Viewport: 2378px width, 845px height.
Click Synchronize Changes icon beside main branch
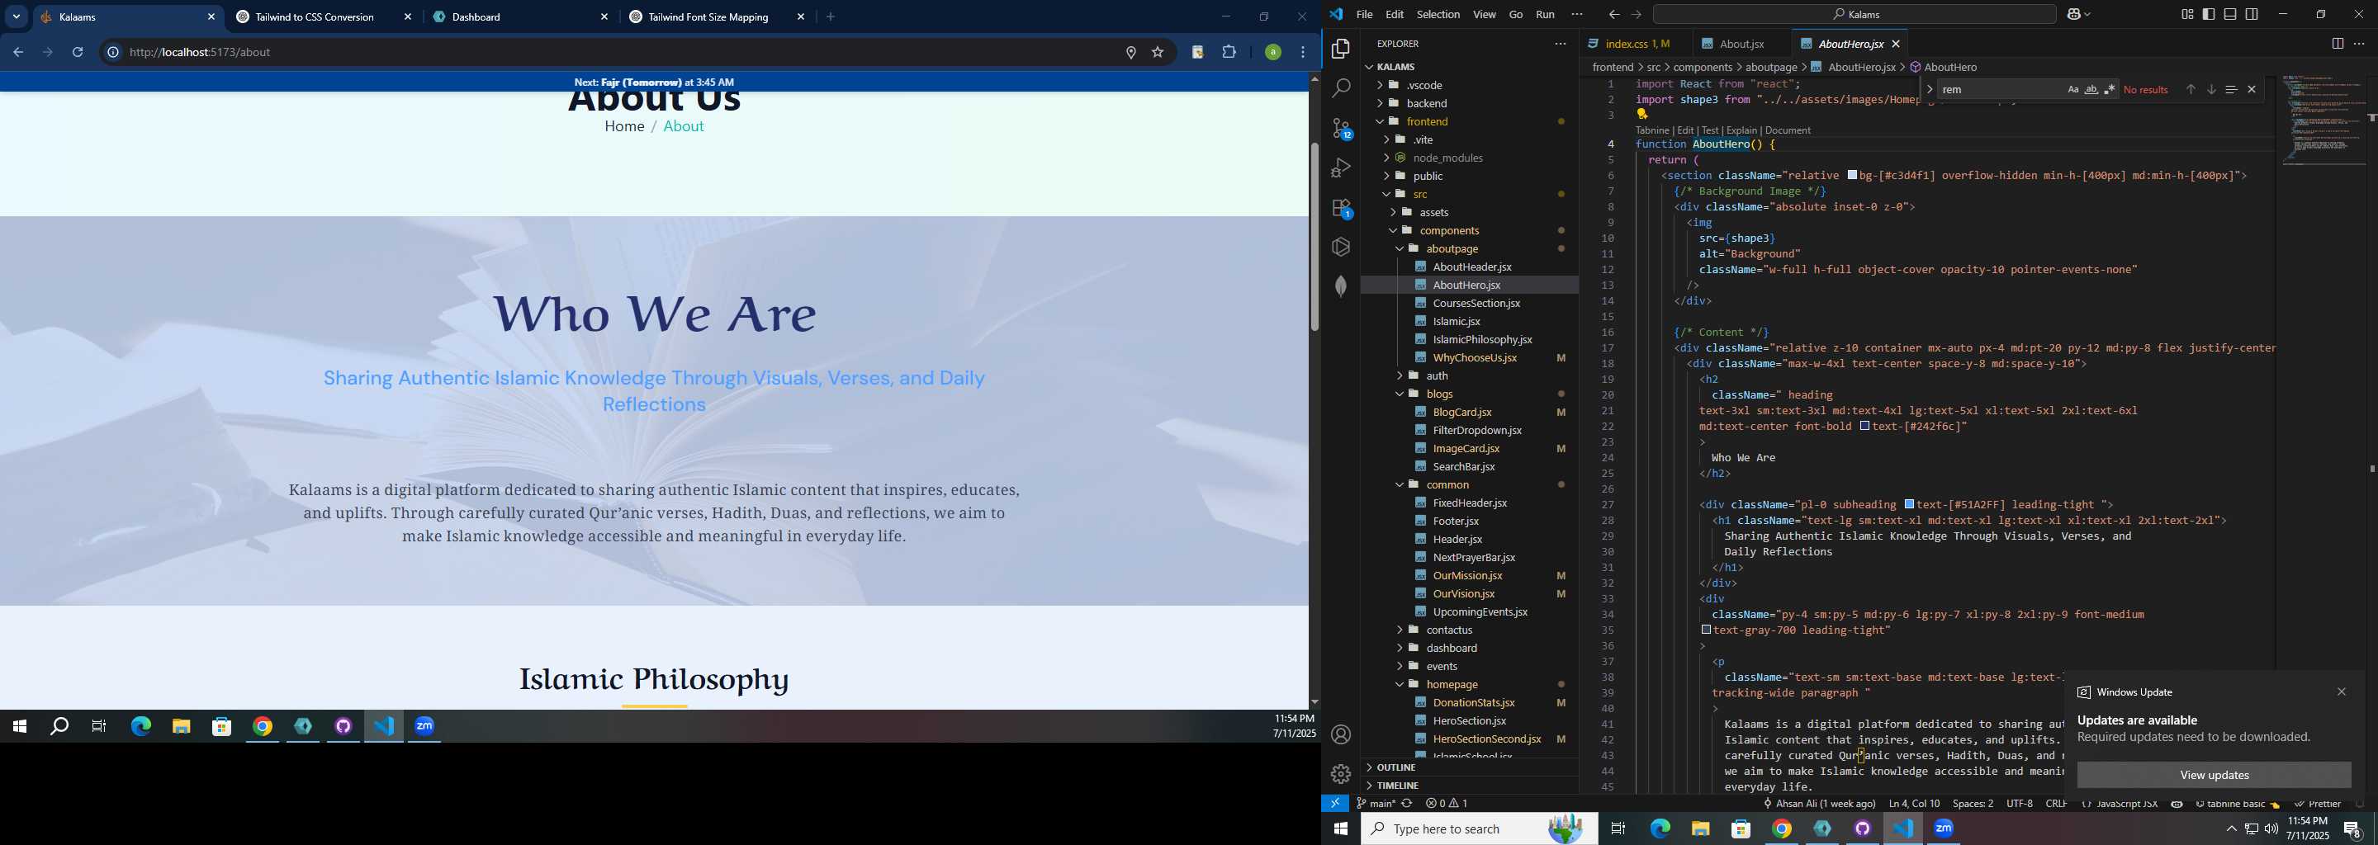[1407, 804]
